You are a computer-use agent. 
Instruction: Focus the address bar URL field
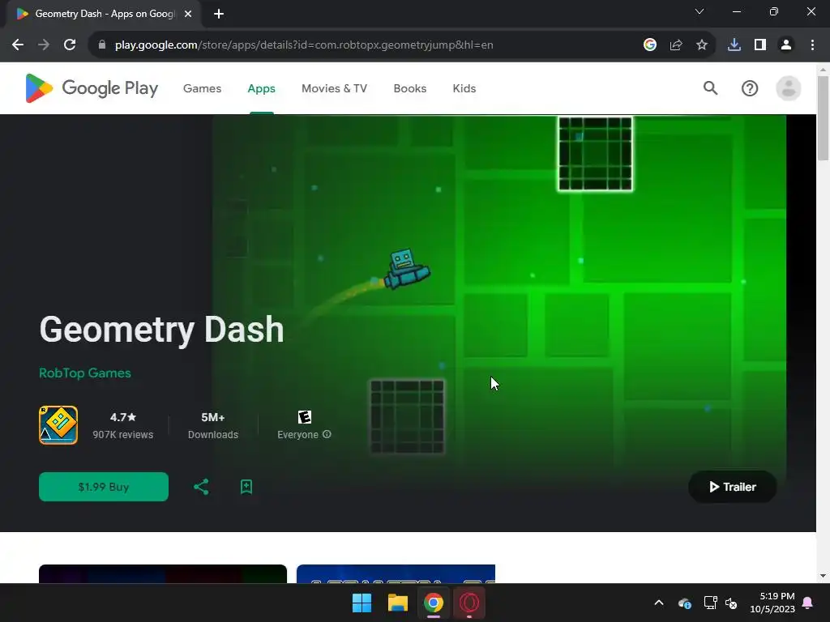(305, 45)
